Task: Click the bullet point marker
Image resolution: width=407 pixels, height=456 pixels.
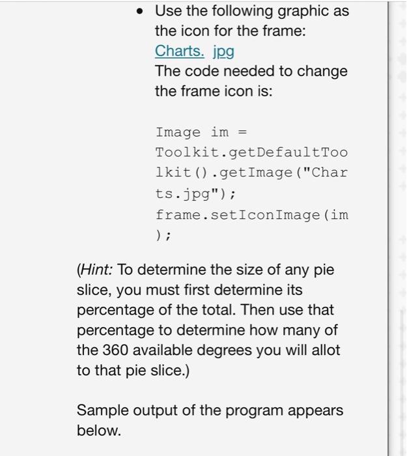Action: (x=140, y=12)
